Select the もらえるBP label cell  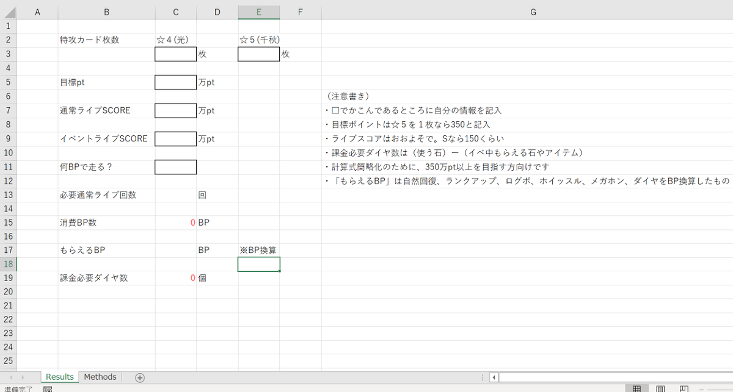tap(107, 250)
